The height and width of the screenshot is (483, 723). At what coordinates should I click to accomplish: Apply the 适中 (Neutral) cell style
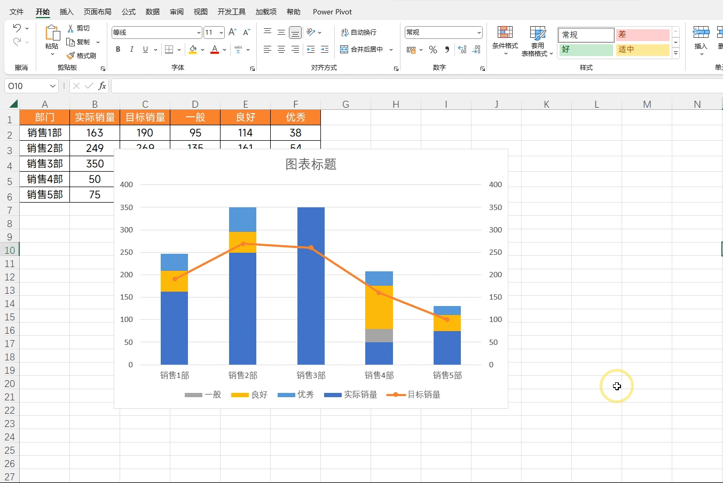643,50
